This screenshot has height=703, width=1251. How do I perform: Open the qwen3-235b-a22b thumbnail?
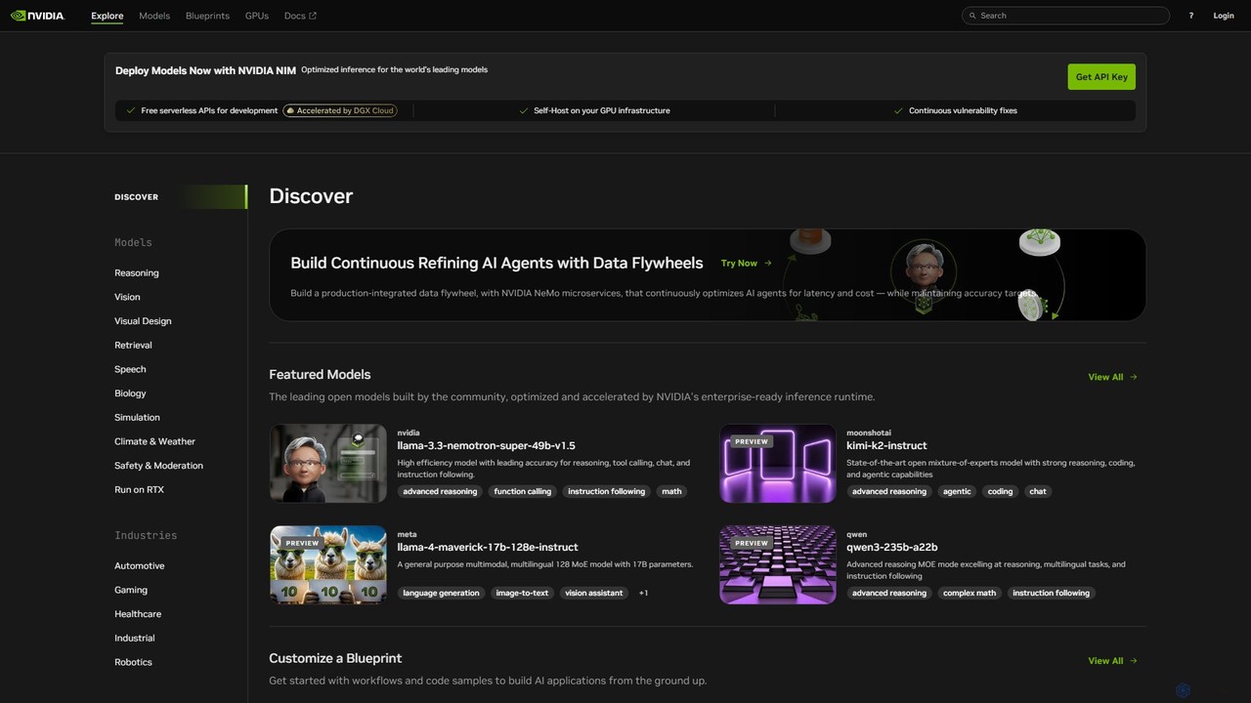[778, 564]
